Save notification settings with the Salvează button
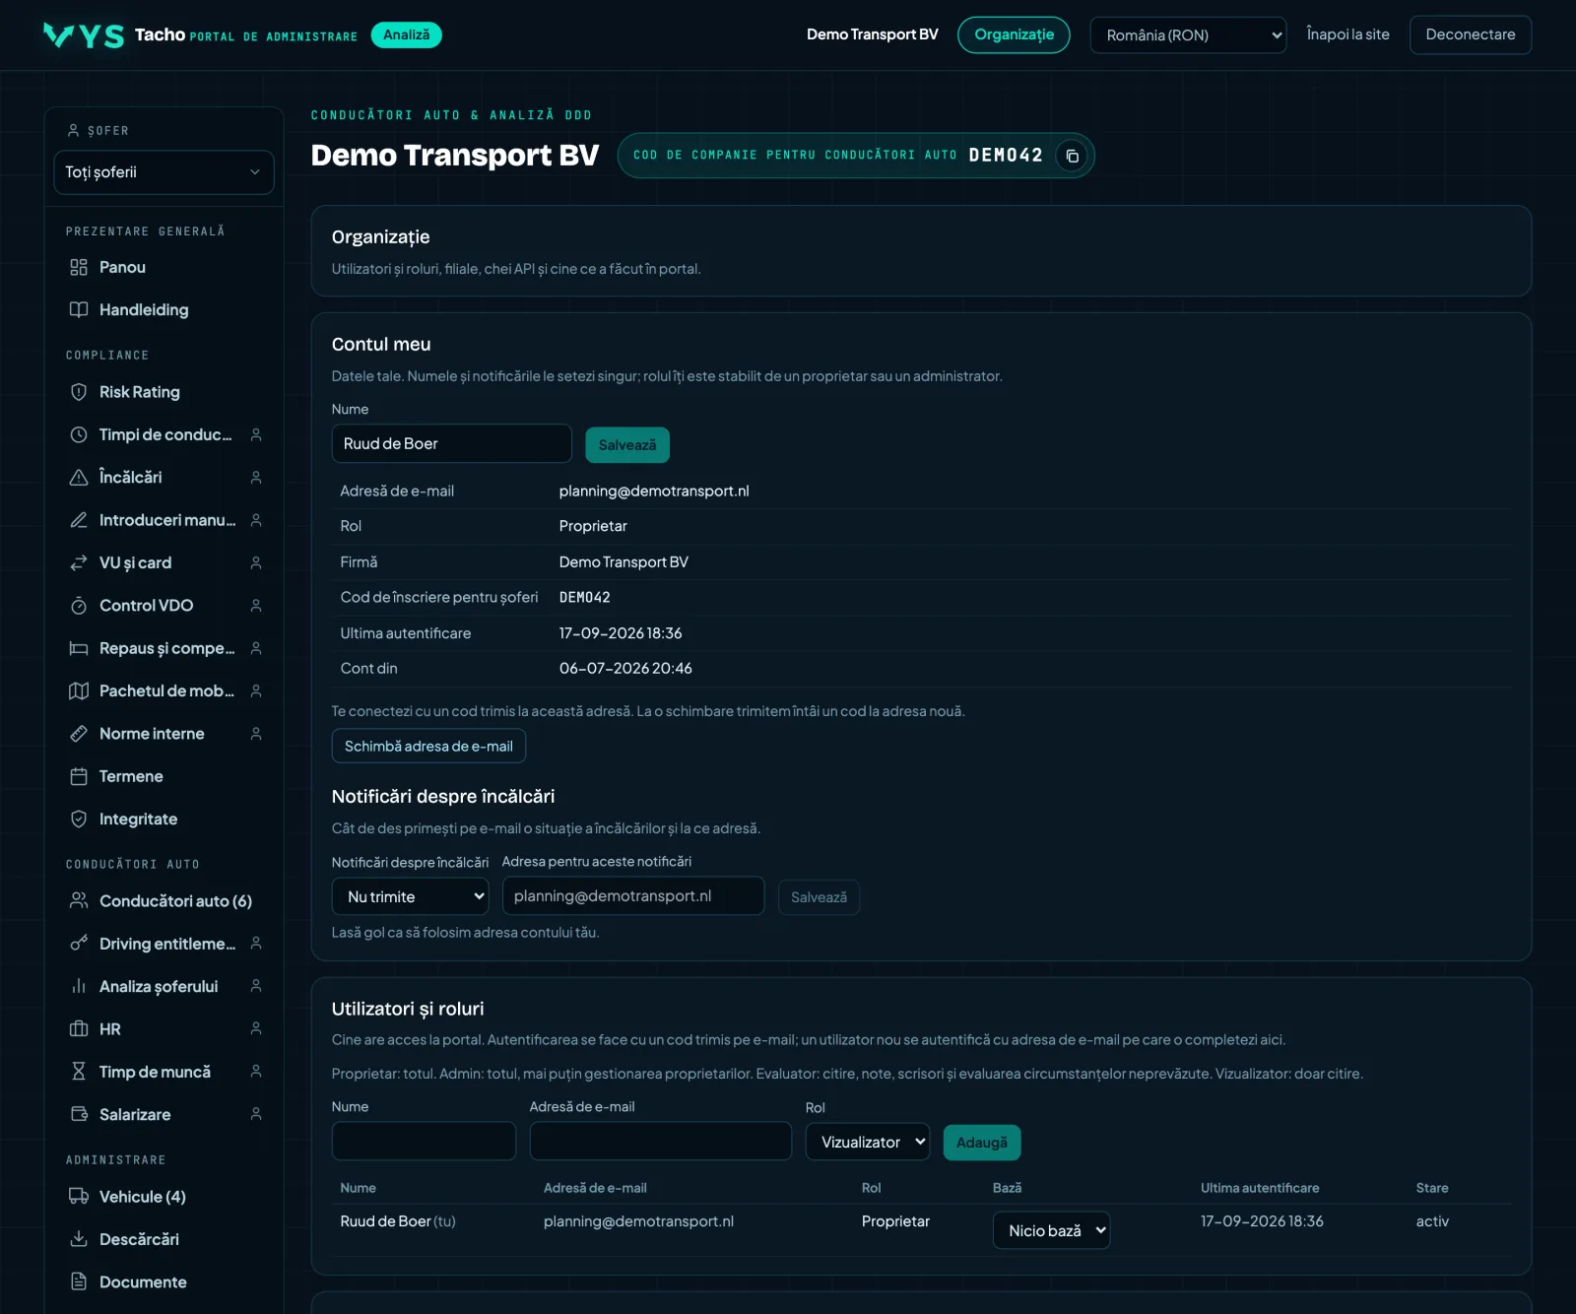The height and width of the screenshot is (1314, 1576). click(x=819, y=897)
